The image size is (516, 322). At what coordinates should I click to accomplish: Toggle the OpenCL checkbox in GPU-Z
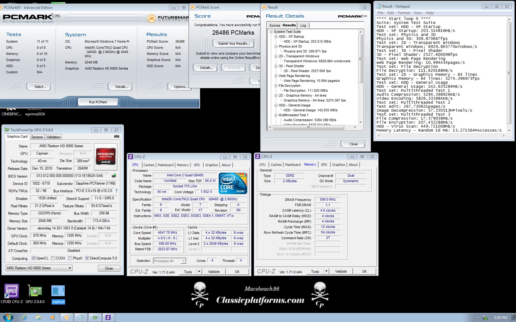click(x=33, y=258)
